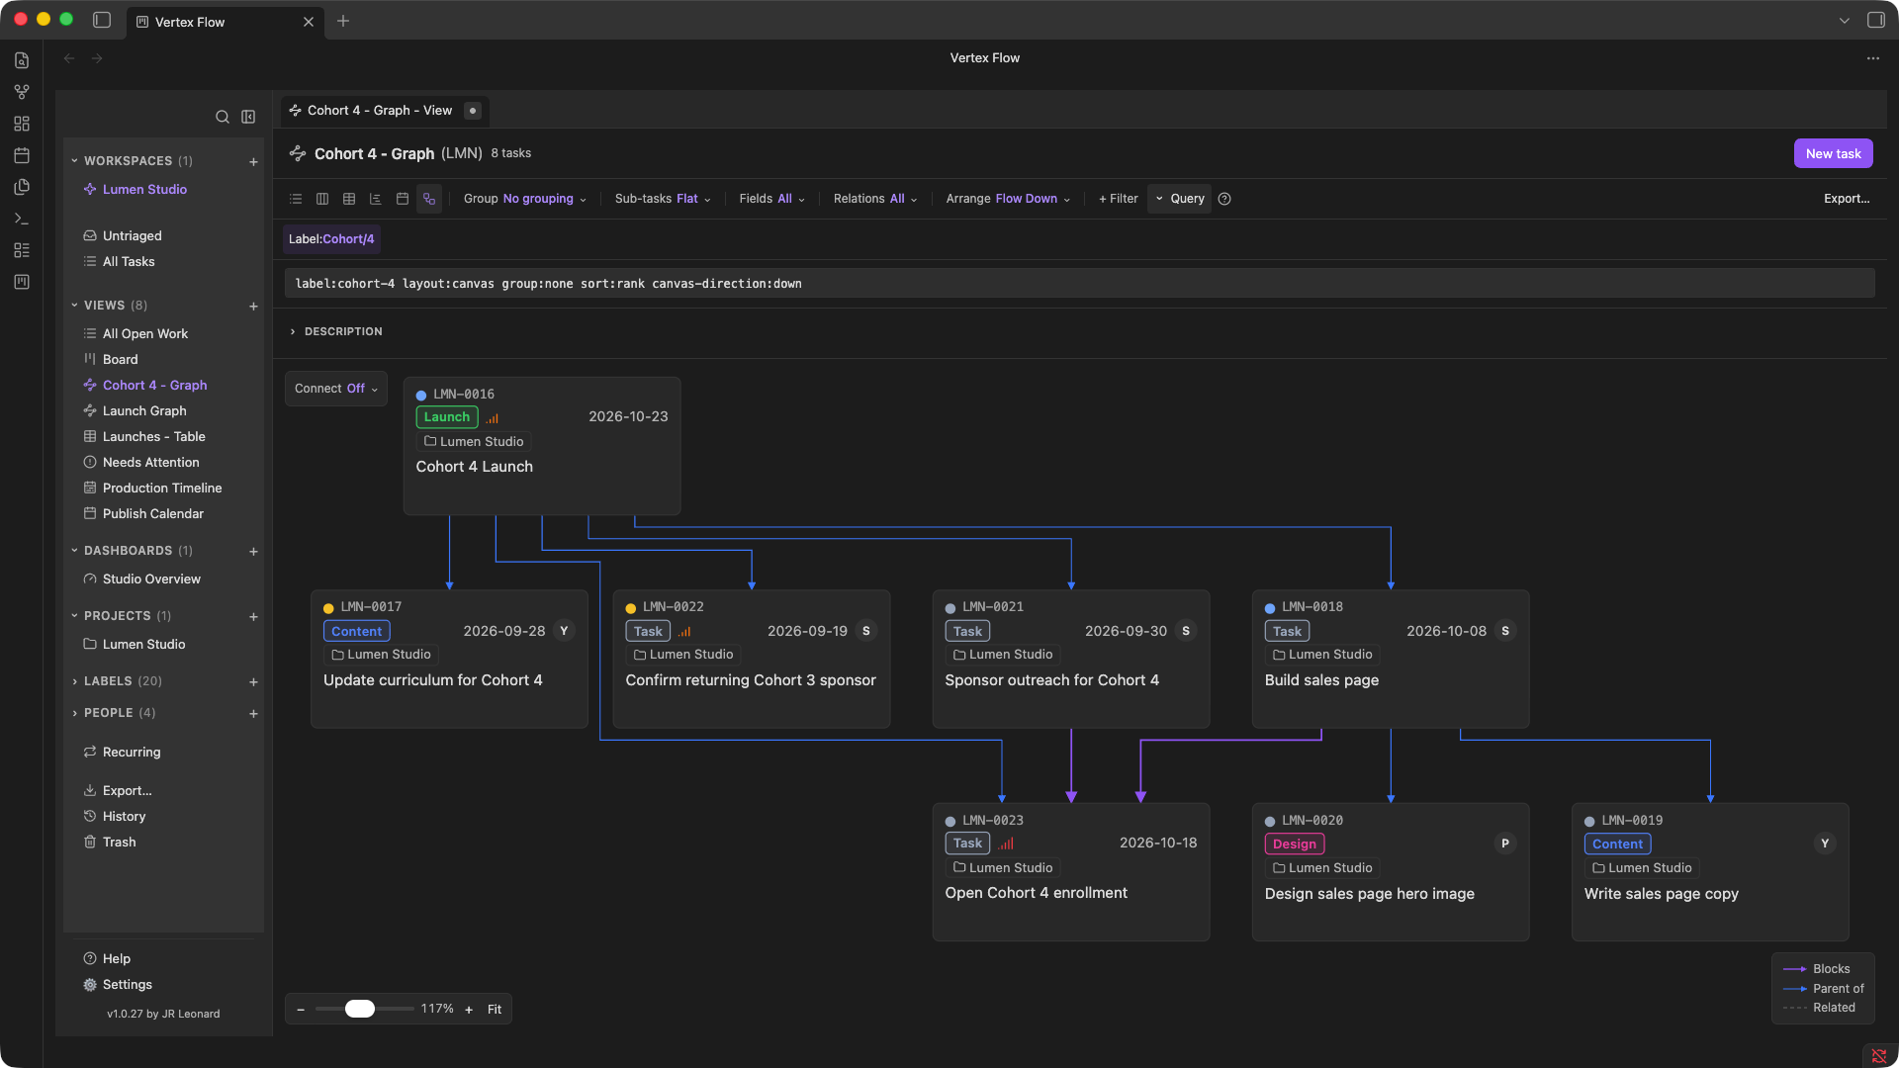The width and height of the screenshot is (1899, 1068).
Task: Open query help question-mark icon
Action: point(1224,199)
